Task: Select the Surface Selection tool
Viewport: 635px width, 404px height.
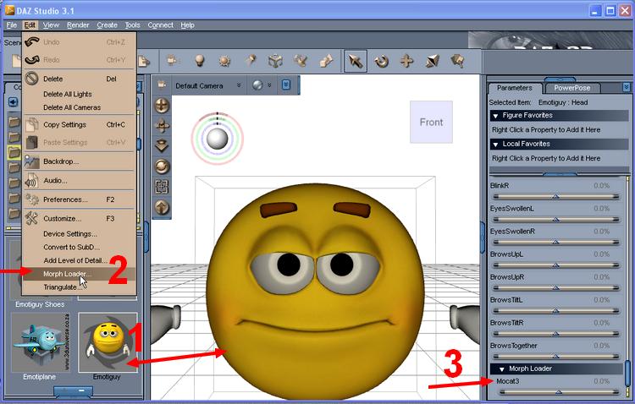Action: point(457,62)
